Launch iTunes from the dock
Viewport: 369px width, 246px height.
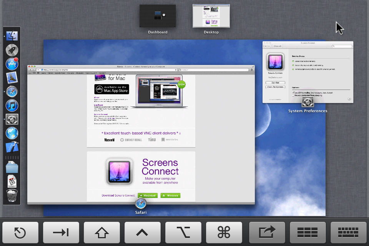pyautogui.click(x=12, y=105)
